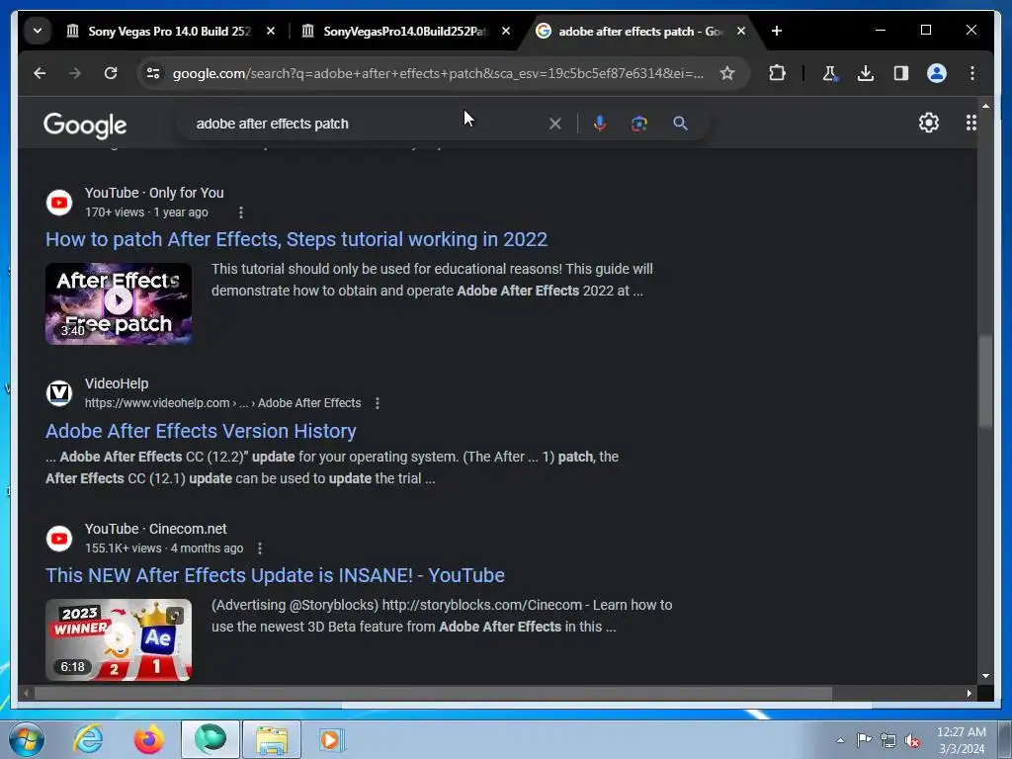Open more options for Only for You result
Screen dimensions: 1012x759
[x=241, y=212]
